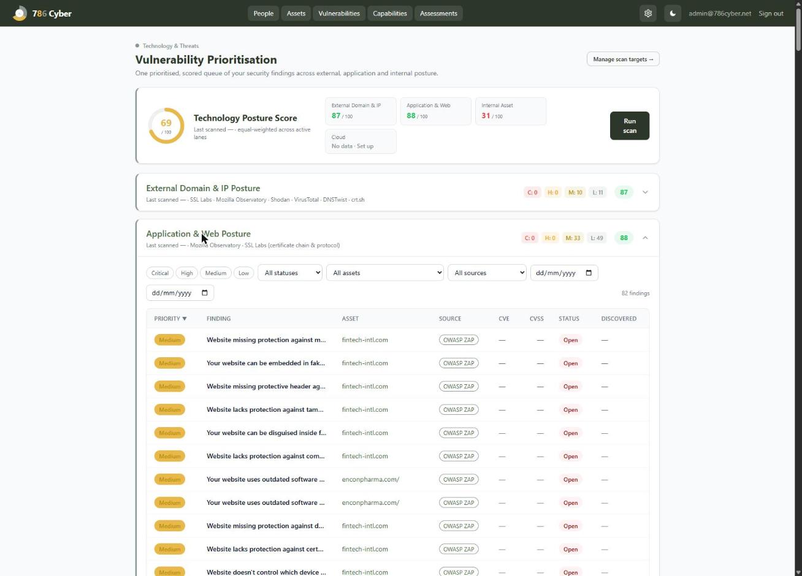Click the second dd/mm/yyyy date input
Image resolution: width=802 pixels, height=576 pixels.
pyautogui.click(x=180, y=293)
